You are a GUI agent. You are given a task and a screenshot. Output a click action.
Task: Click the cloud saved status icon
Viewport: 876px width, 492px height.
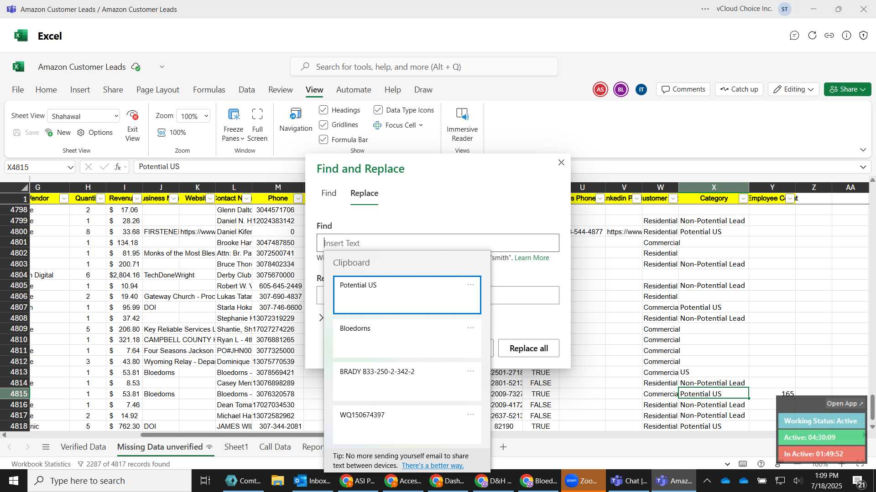tap(136, 67)
